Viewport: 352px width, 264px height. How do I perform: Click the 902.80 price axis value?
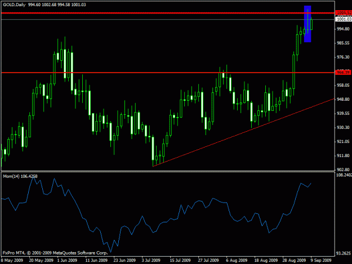pyautogui.click(x=343, y=169)
